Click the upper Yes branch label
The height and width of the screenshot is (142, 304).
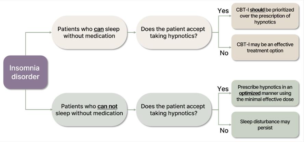click(x=223, y=11)
